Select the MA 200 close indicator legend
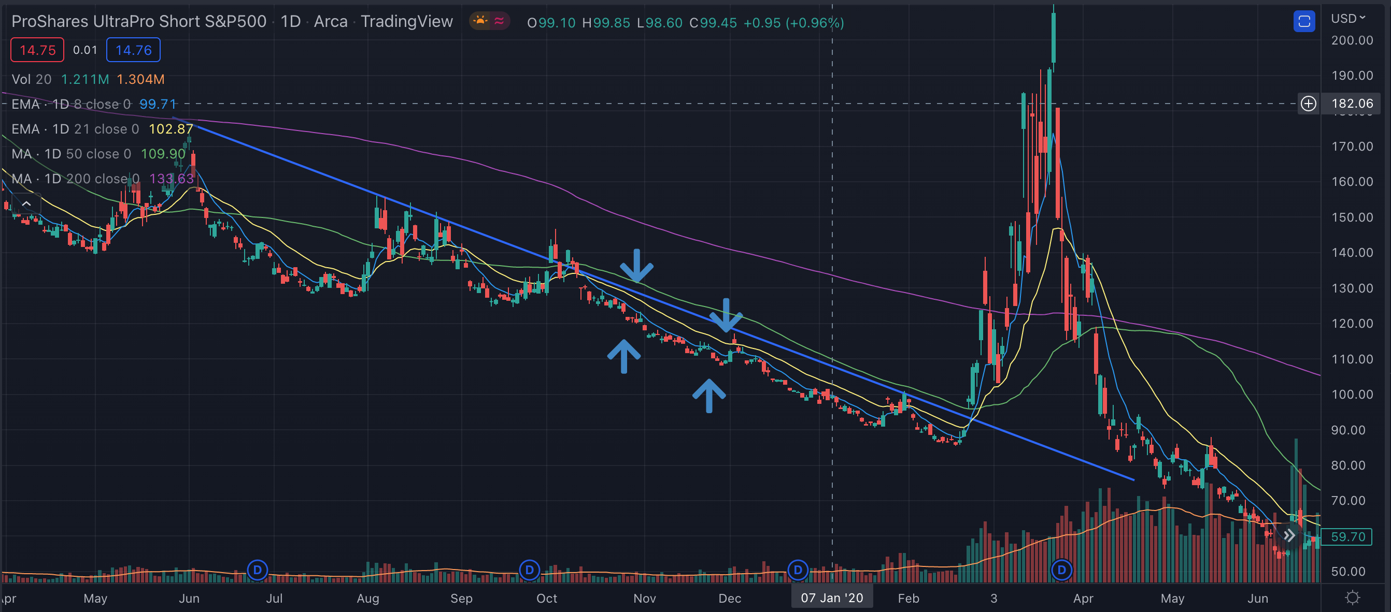 [76, 179]
